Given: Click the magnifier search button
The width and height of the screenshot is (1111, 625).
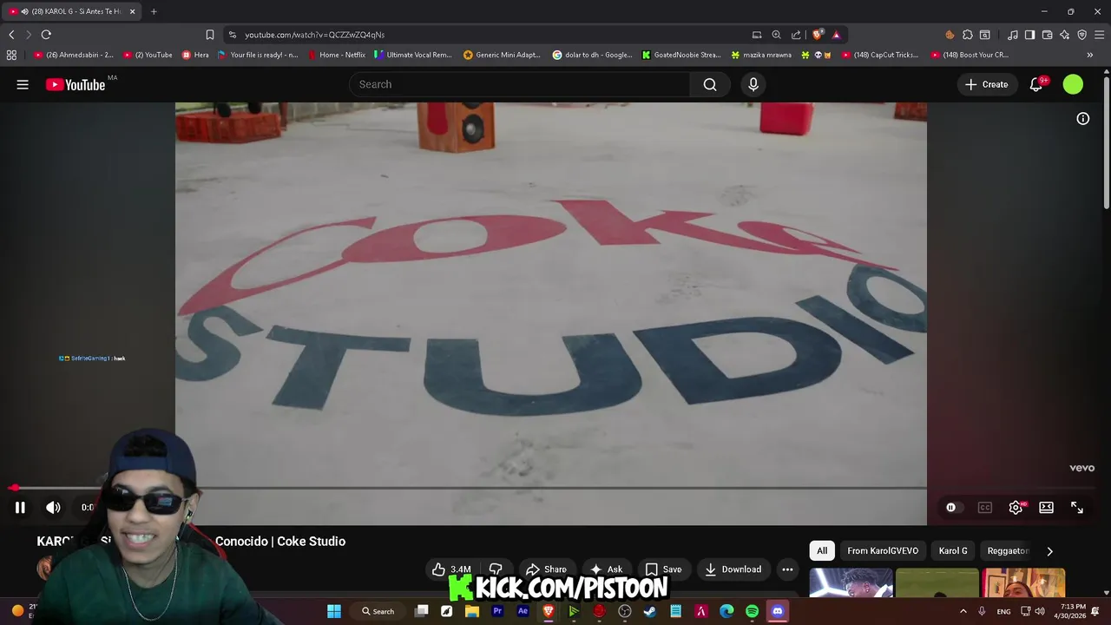Looking at the screenshot, I should [x=710, y=84].
